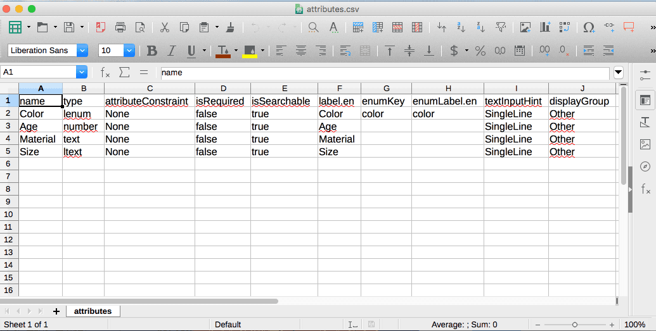The height and width of the screenshot is (331, 656).
Task: Toggle italic formatting
Action: pos(171,51)
